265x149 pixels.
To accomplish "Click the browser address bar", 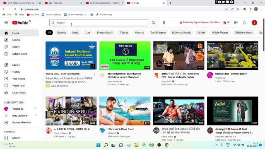I will tap(122, 9).
